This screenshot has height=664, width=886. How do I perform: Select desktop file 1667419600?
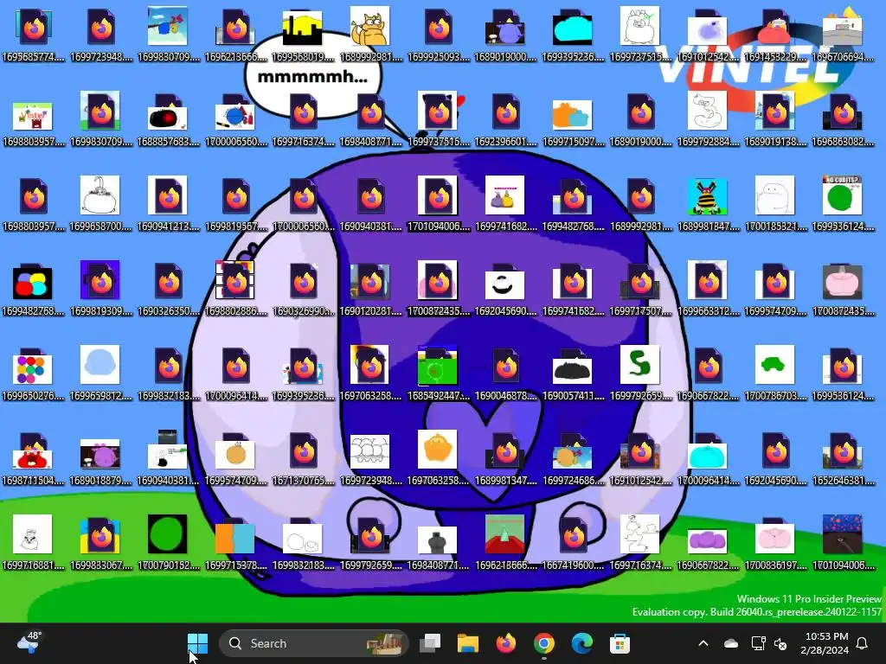[573, 542]
